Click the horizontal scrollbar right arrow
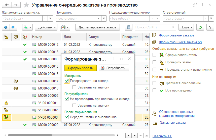Image resolution: width=216 pixels, height=140 pixels. coord(118,135)
